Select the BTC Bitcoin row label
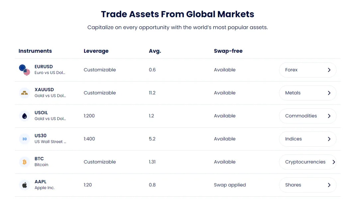Image resolution: width=352 pixels, height=199 pixels. point(41,162)
